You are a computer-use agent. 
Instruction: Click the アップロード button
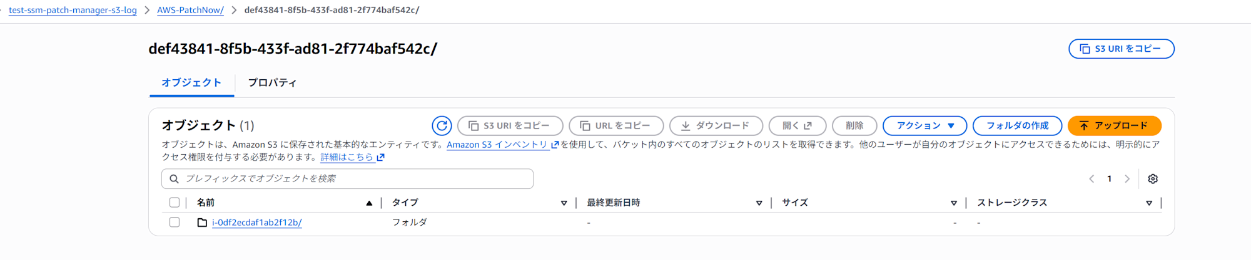1114,126
